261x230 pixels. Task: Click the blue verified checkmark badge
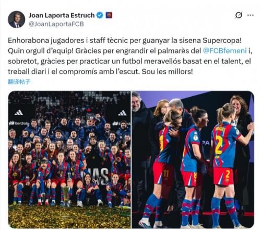(100, 15)
